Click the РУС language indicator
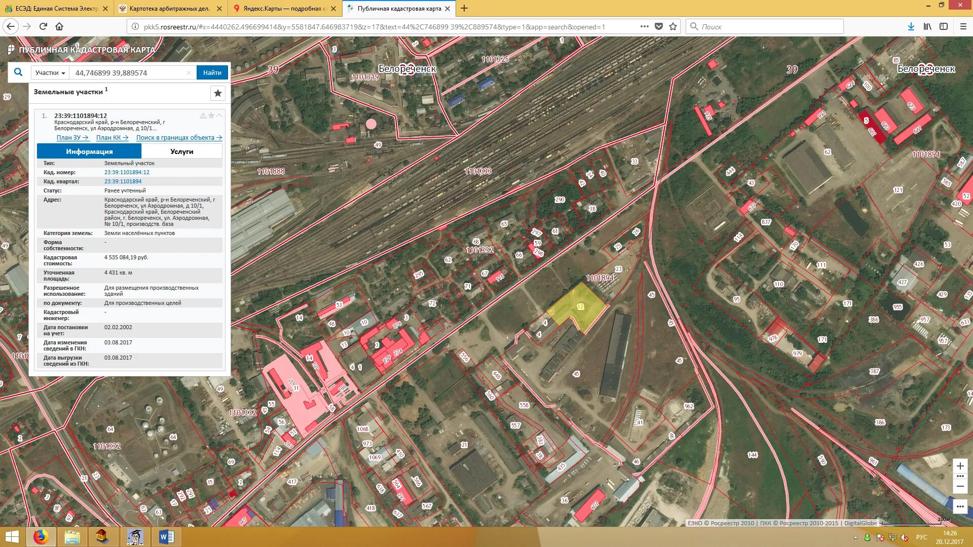973x547 pixels. (921, 537)
